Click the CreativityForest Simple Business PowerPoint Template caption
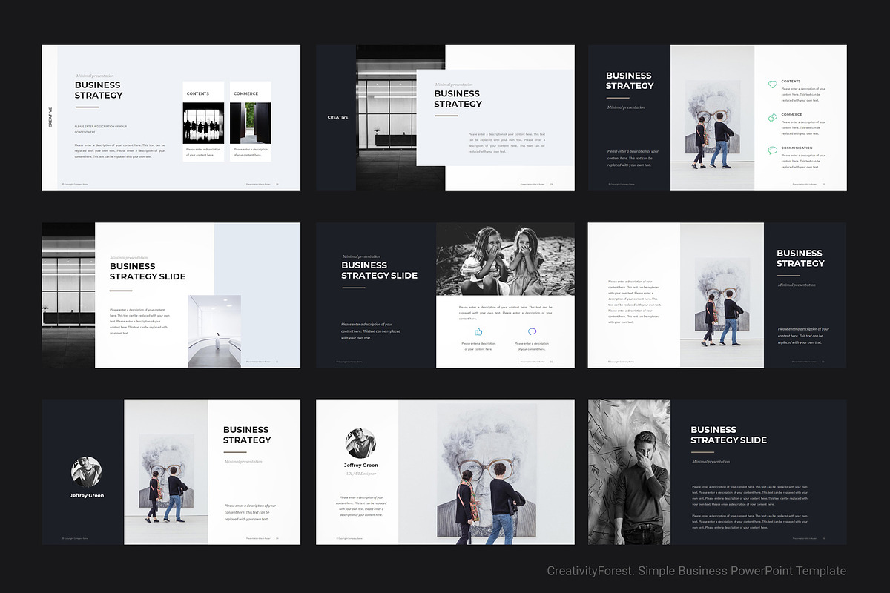The image size is (890, 593). [696, 571]
